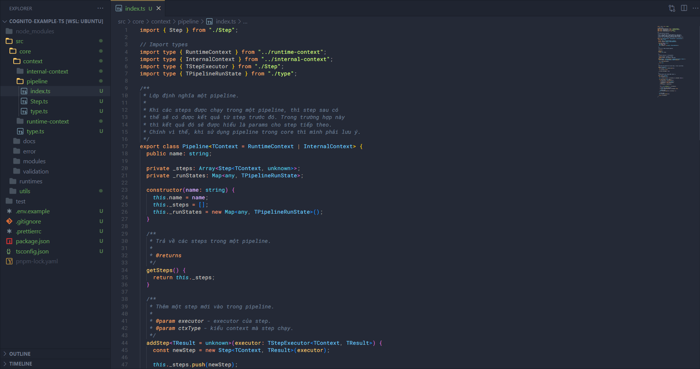Select tsconfig.json file
This screenshot has height=369, width=700.
tap(32, 252)
